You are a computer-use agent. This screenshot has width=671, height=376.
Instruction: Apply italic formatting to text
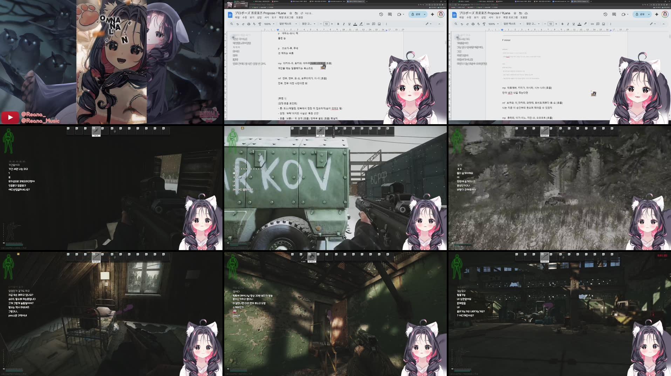pyautogui.click(x=343, y=24)
